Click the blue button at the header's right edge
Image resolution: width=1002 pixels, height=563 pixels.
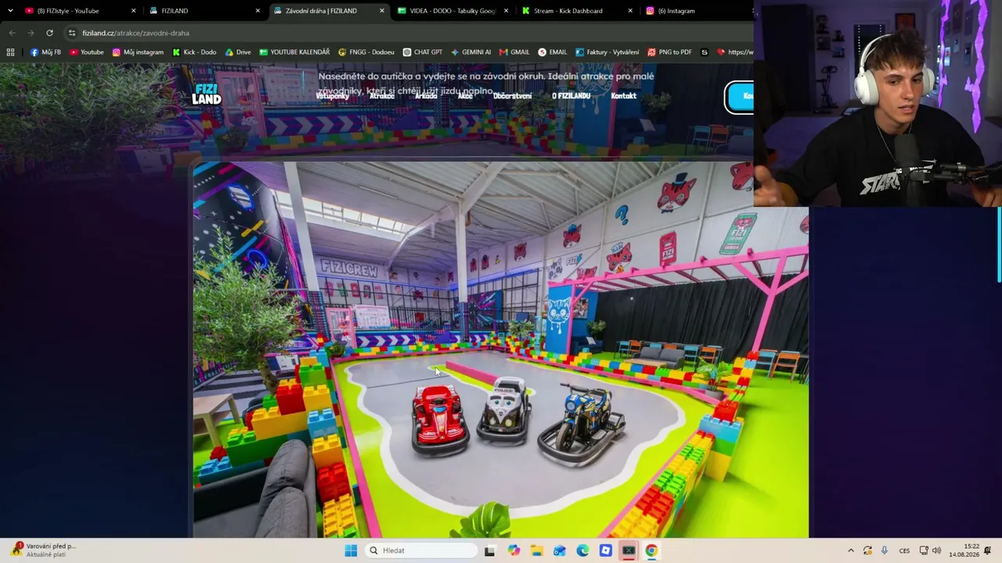[x=740, y=97]
